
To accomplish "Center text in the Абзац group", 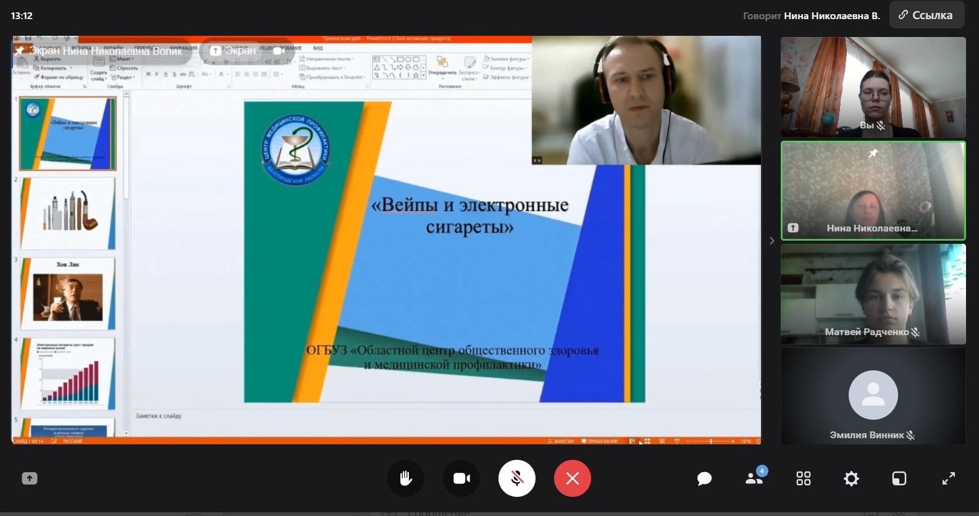I will click(246, 74).
